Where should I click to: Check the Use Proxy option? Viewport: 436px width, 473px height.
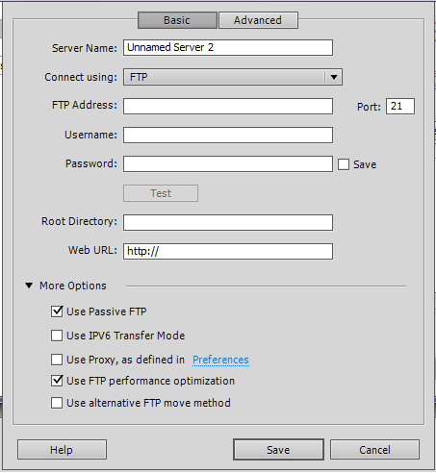pos(57,360)
